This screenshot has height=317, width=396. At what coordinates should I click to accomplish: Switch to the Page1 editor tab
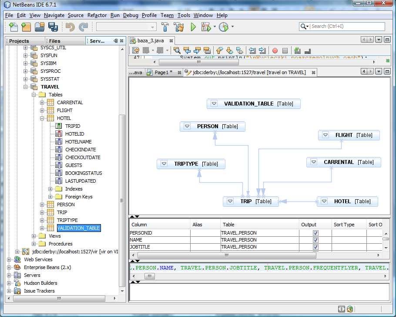tap(163, 72)
